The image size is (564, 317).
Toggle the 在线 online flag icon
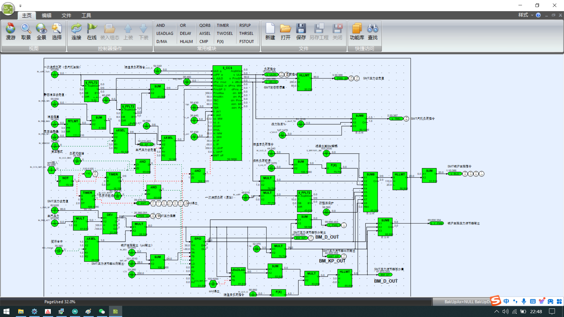[x=92, y=28]
